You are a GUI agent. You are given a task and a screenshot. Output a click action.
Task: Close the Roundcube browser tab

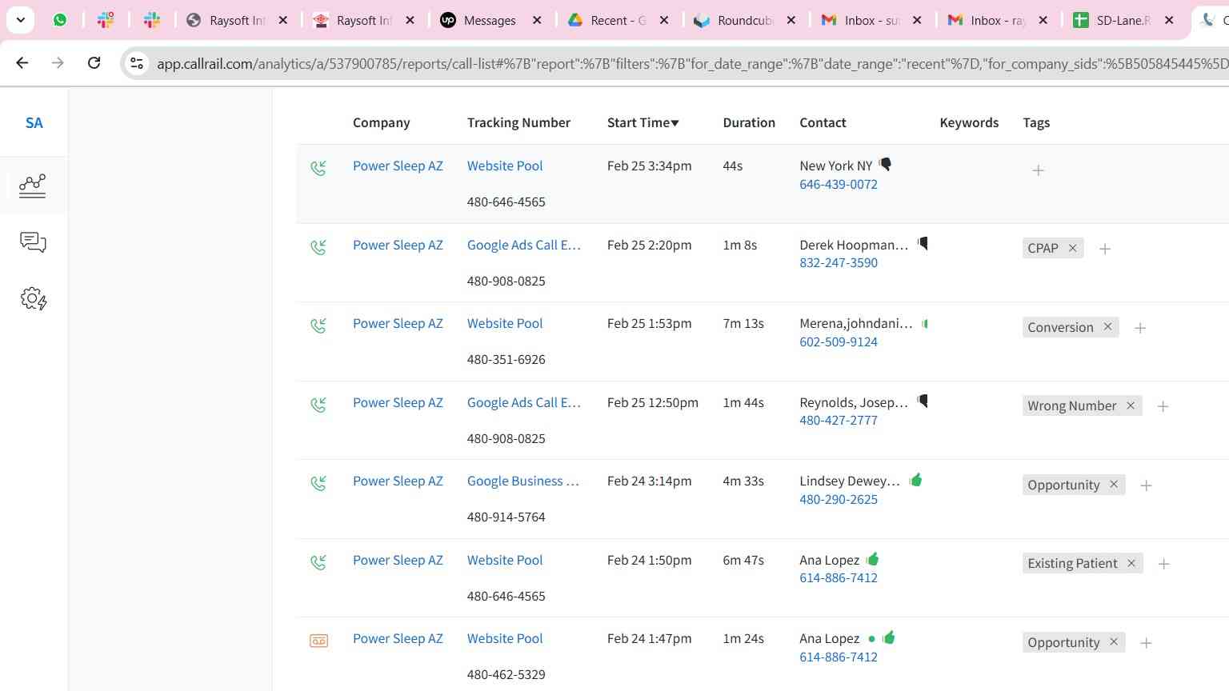pyautogui.click(x=791, y=20)
